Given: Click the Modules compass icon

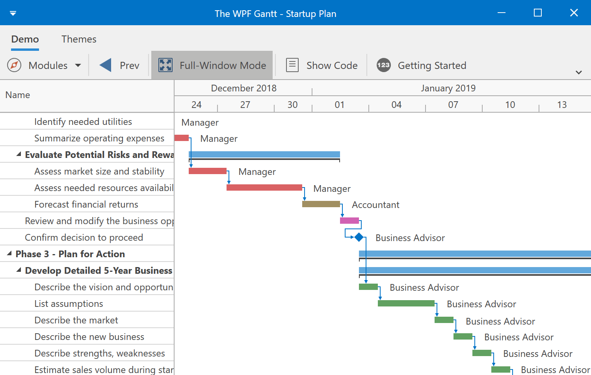Looking at the screenshot, I should 14,65.
